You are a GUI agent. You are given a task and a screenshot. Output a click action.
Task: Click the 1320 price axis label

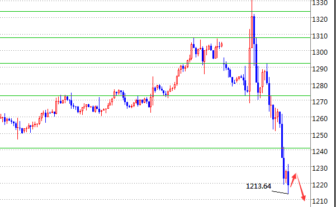coord(320,19)
